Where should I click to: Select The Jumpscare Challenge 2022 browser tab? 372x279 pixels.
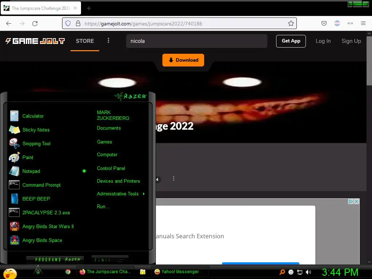click(x=41, y=8)
